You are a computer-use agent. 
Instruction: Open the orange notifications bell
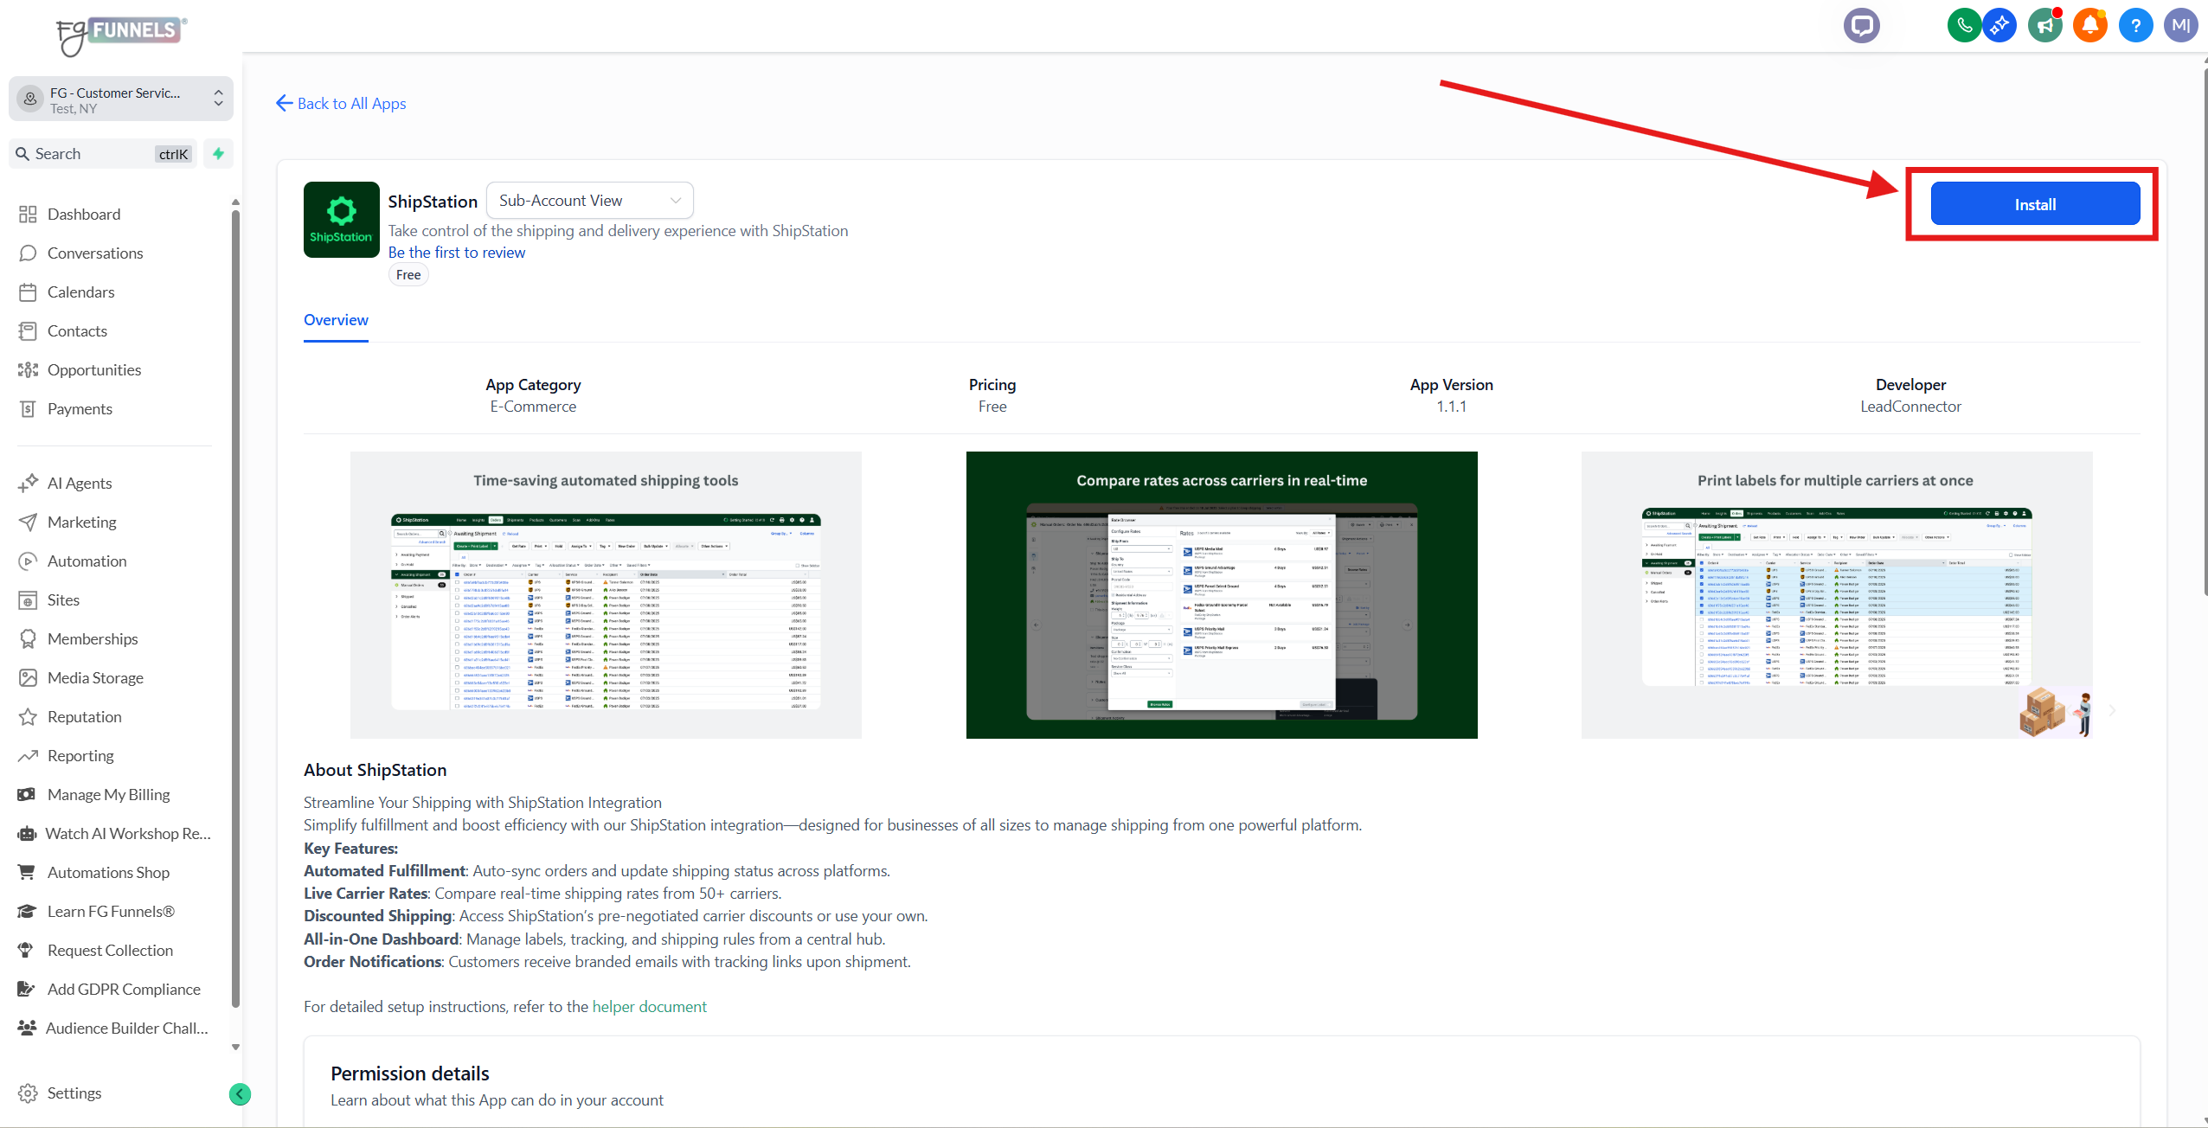[2090, 25]
